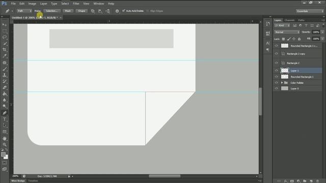Hide the Rectangle 2 copy layer
Viewport: 326px width, 183px height.
(x=276, y=54)
